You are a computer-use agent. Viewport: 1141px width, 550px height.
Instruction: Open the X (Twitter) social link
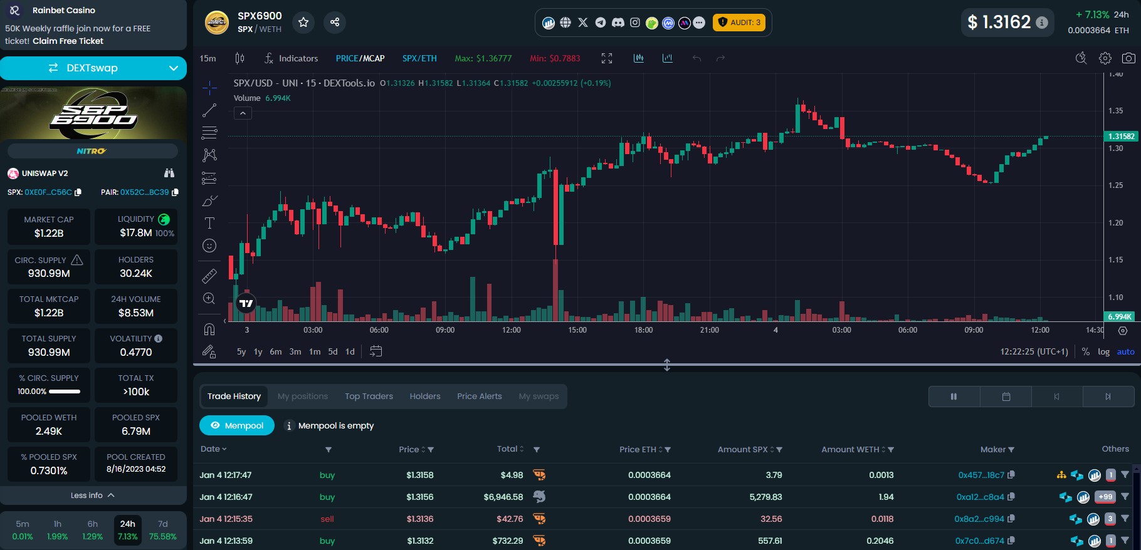(583, 23)
